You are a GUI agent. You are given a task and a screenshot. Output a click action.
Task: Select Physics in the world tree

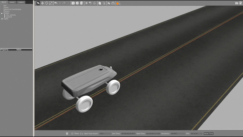[x=6, y=11]
